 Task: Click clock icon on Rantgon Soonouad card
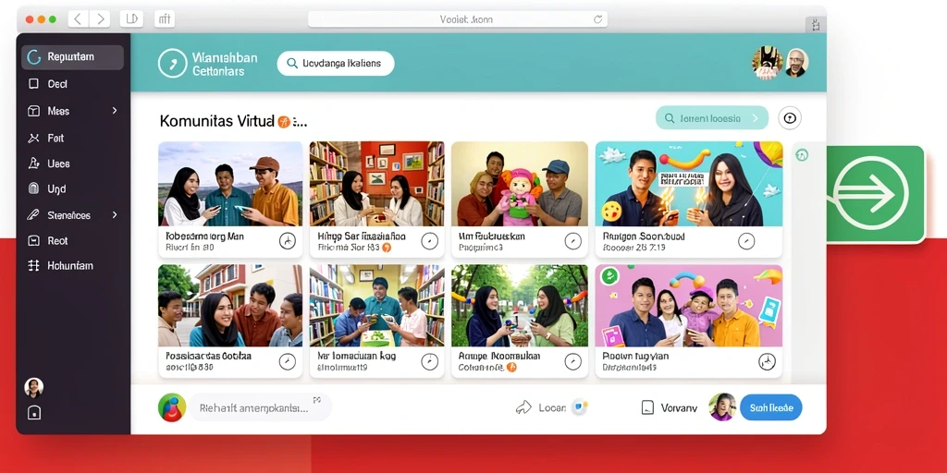[x=746, y=241]
